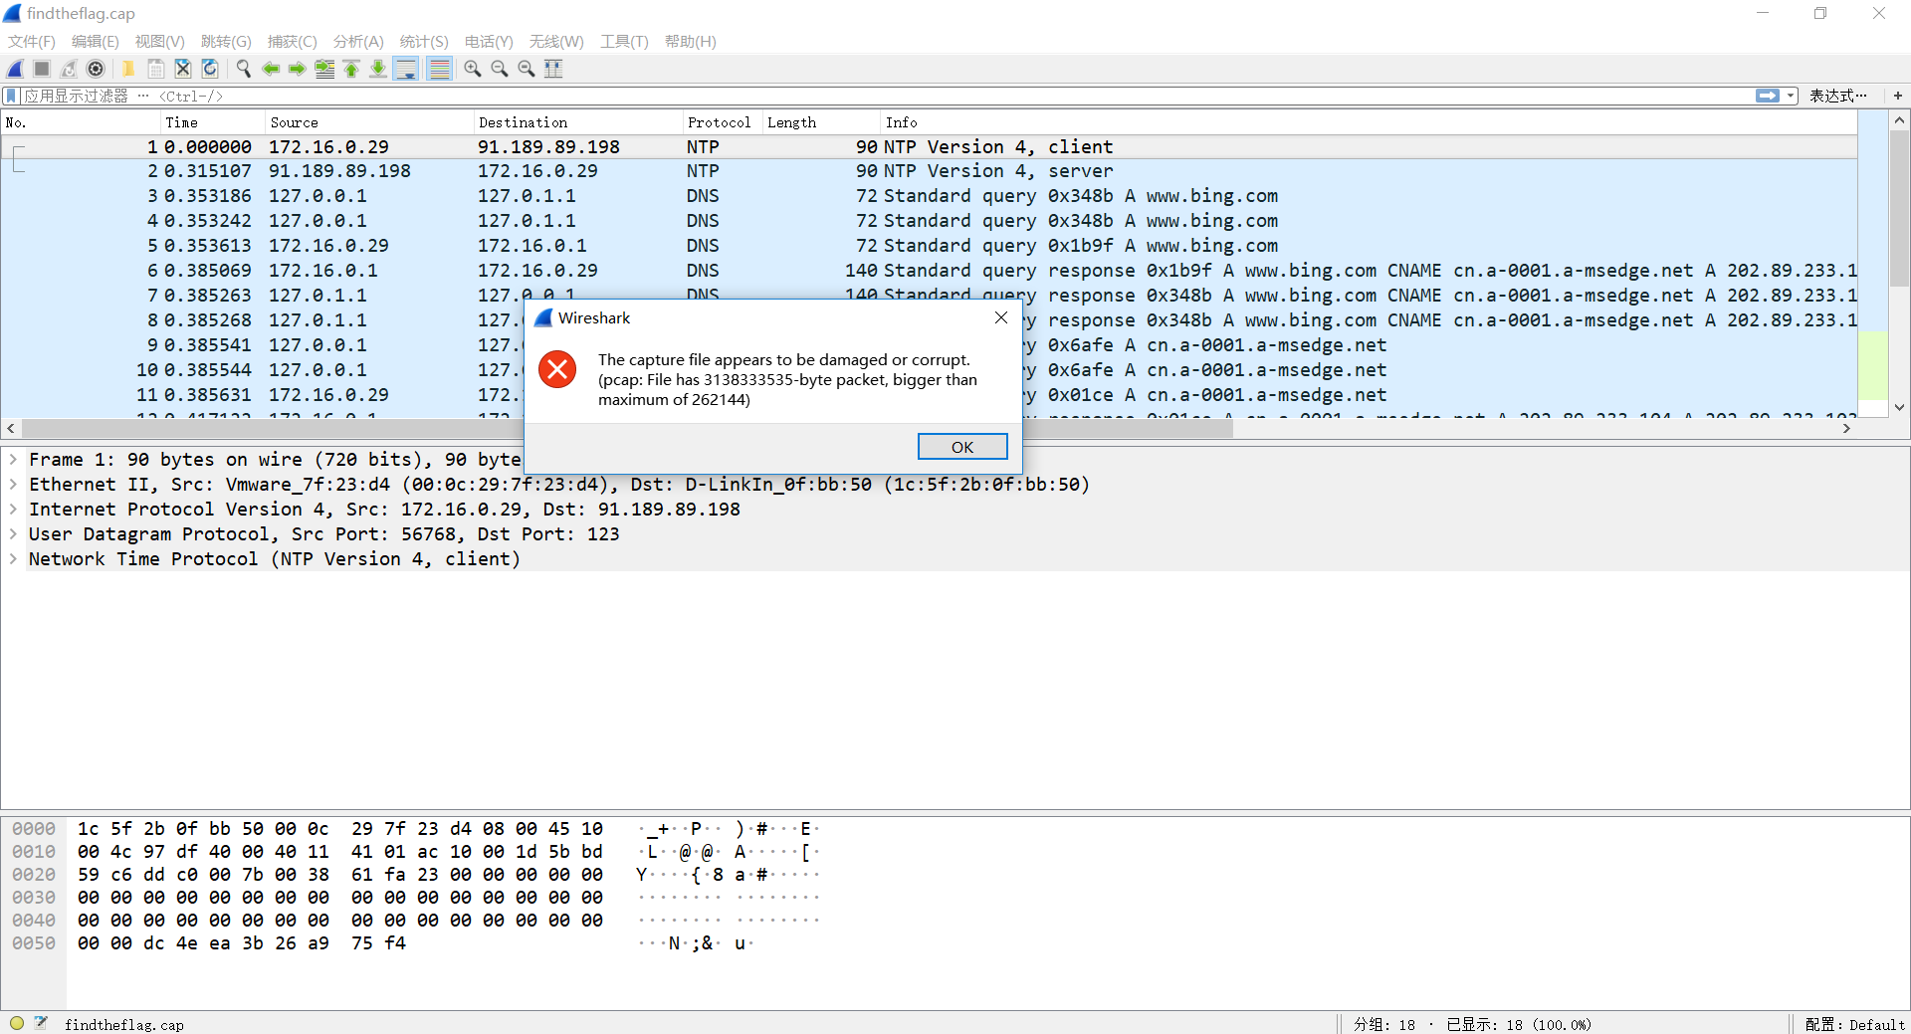
Task: Click OK in the Wireshark error dialog
Action: point(961,447)
